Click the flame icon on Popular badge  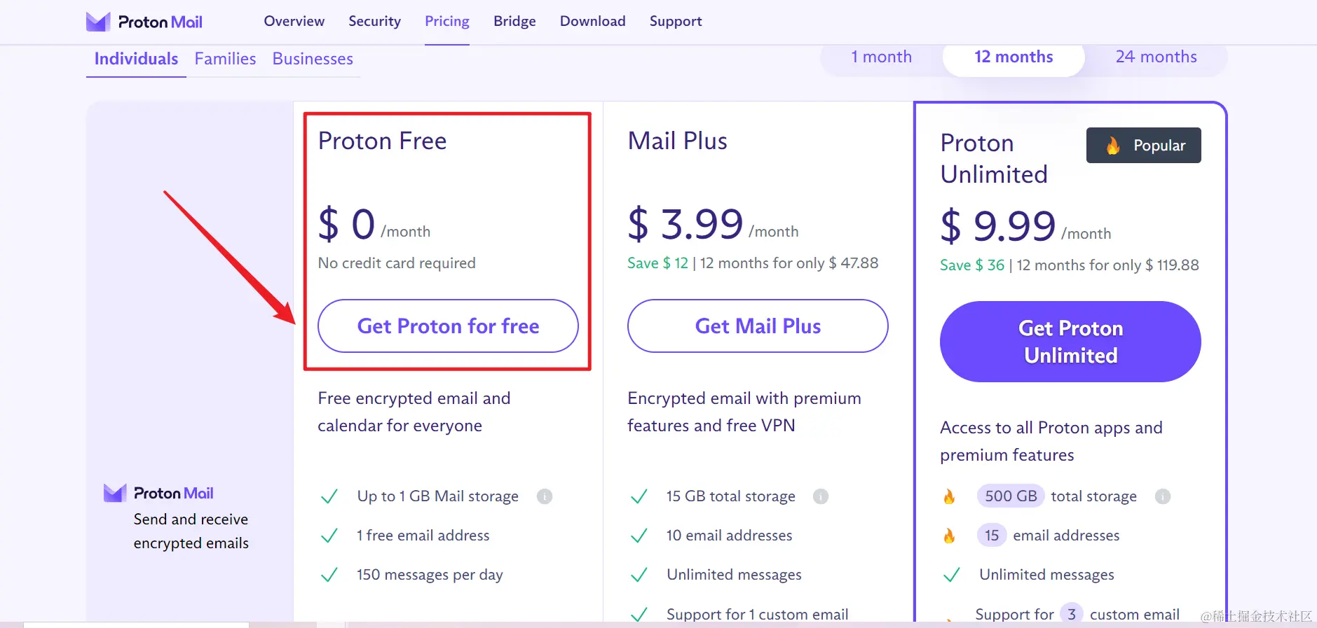(x=1113, y=146)
